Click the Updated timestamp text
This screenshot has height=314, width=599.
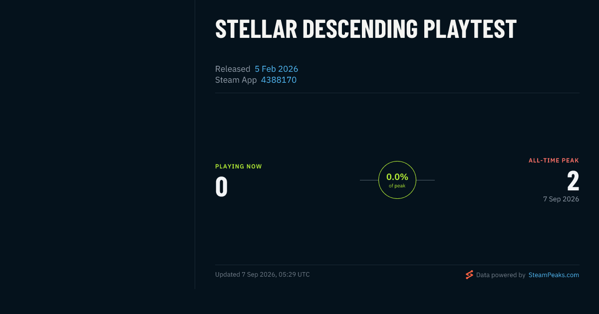pyautogui.click(x=263, y=275)
